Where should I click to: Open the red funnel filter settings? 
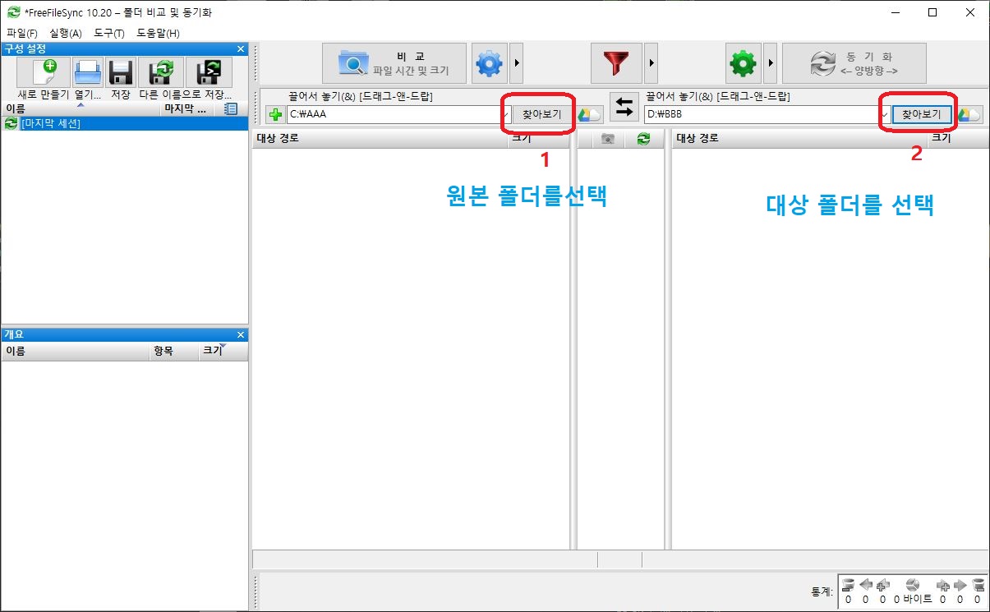(617, 63)
